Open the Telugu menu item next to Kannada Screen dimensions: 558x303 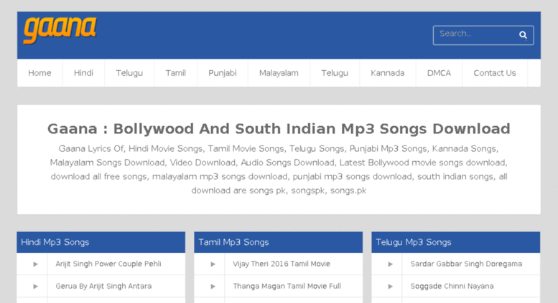click(x=335, y=73)
